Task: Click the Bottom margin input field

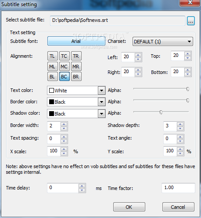Action: pos(178,72)
